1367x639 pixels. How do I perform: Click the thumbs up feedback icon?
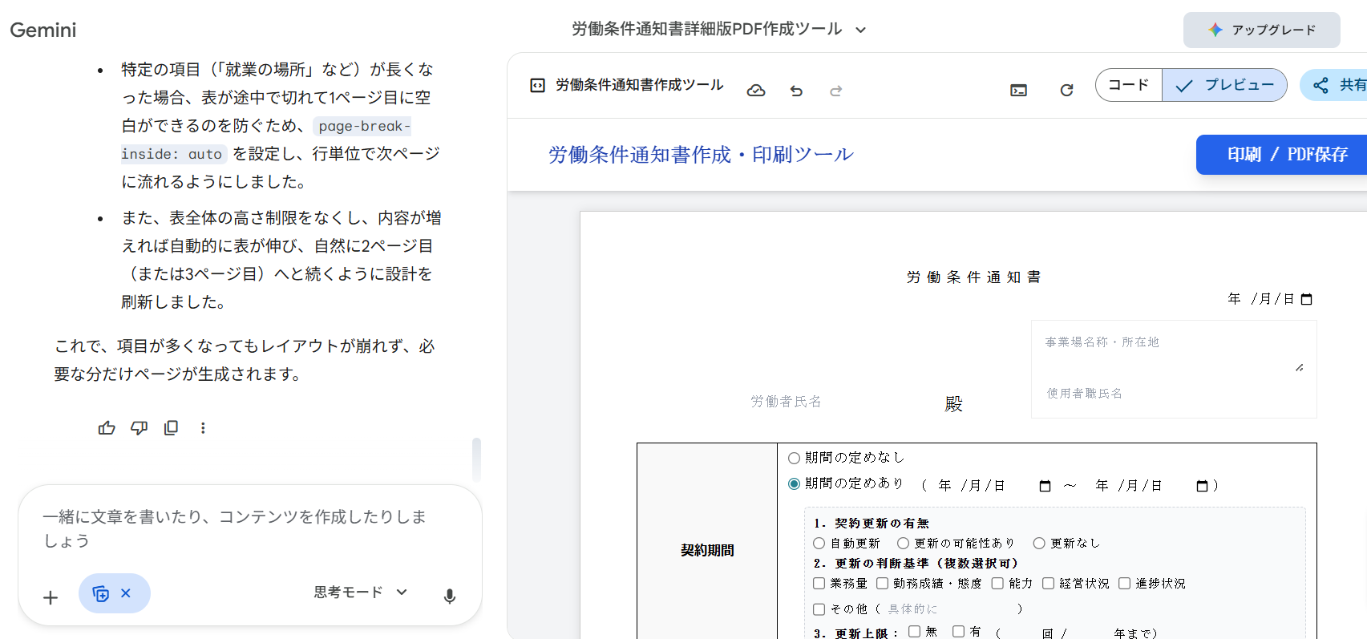click(x=107, y=428)
